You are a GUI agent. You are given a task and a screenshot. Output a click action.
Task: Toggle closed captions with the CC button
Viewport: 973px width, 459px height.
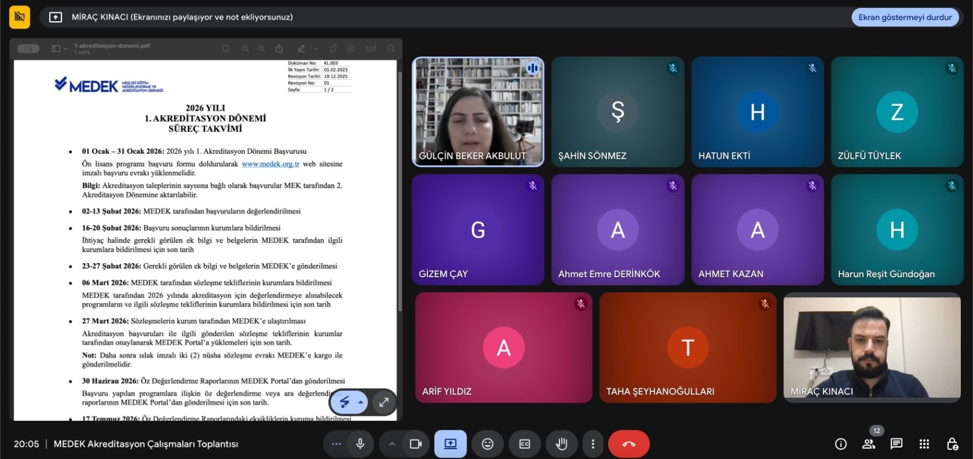(524, 444)
